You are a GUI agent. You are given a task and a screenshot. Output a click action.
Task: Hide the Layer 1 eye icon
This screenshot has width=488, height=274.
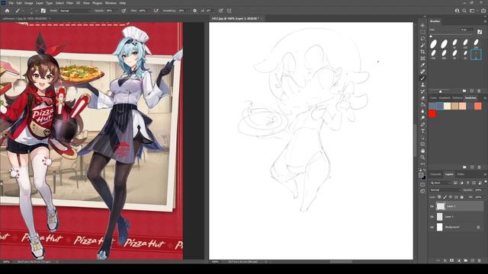click(432, 217)
